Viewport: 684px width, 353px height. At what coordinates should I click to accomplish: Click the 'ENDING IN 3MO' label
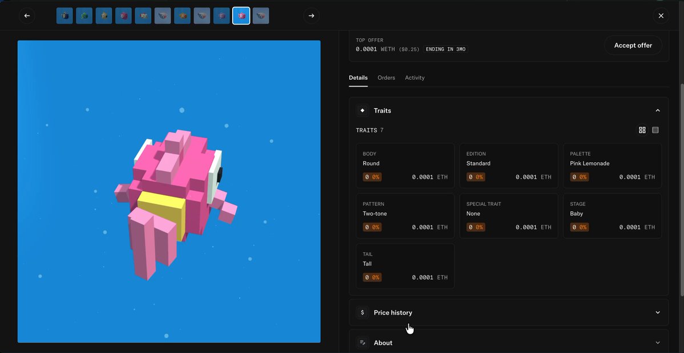click(446, 49)
